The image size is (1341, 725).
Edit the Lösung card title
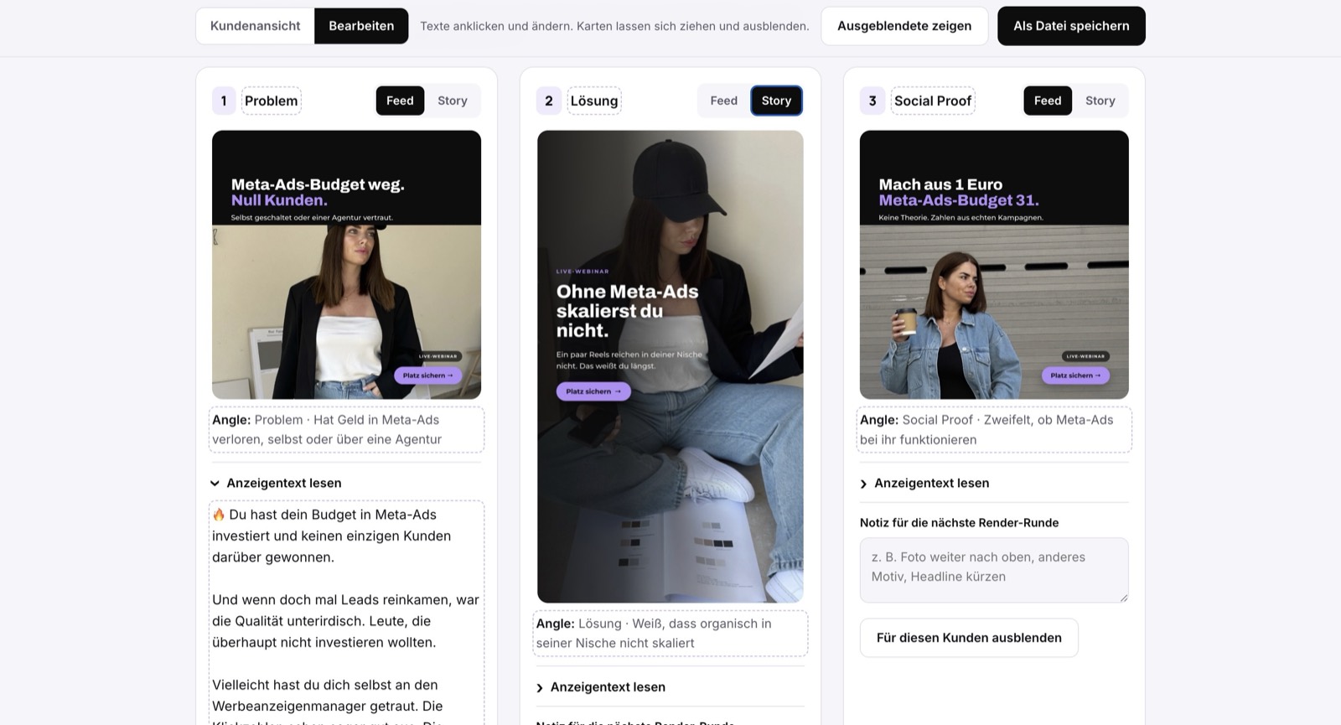point(594,101)
